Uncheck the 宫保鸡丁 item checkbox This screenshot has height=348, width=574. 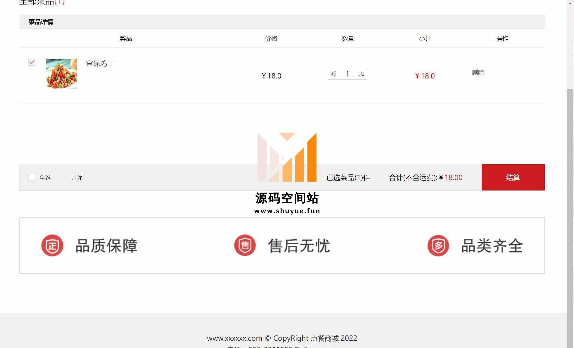32,62
